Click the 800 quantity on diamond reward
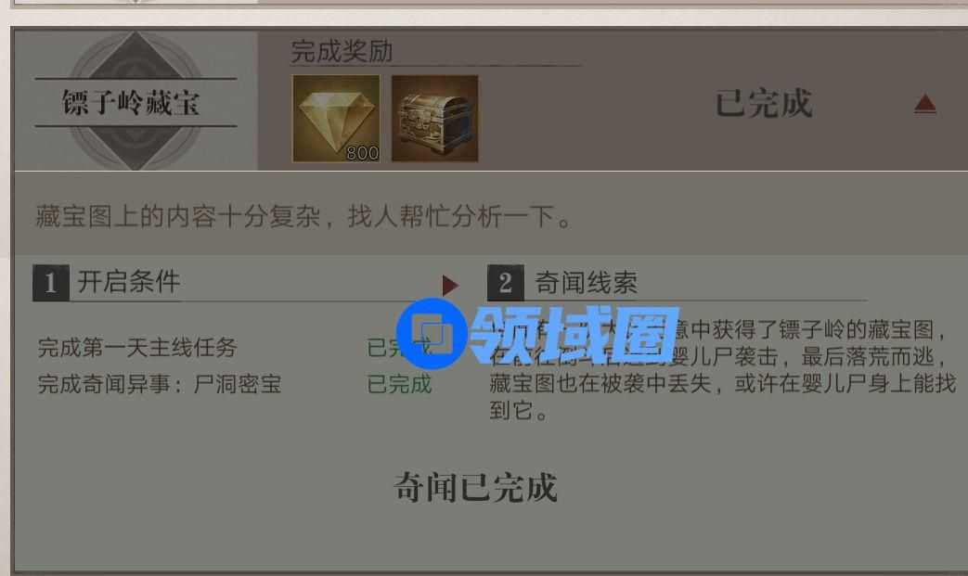 coord(362,153)
